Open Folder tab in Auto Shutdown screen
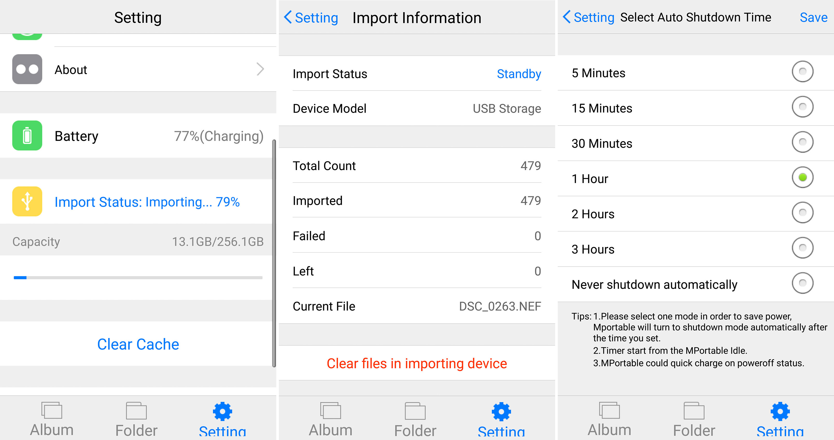Screen dimensions: 834x440 (694, 420)
